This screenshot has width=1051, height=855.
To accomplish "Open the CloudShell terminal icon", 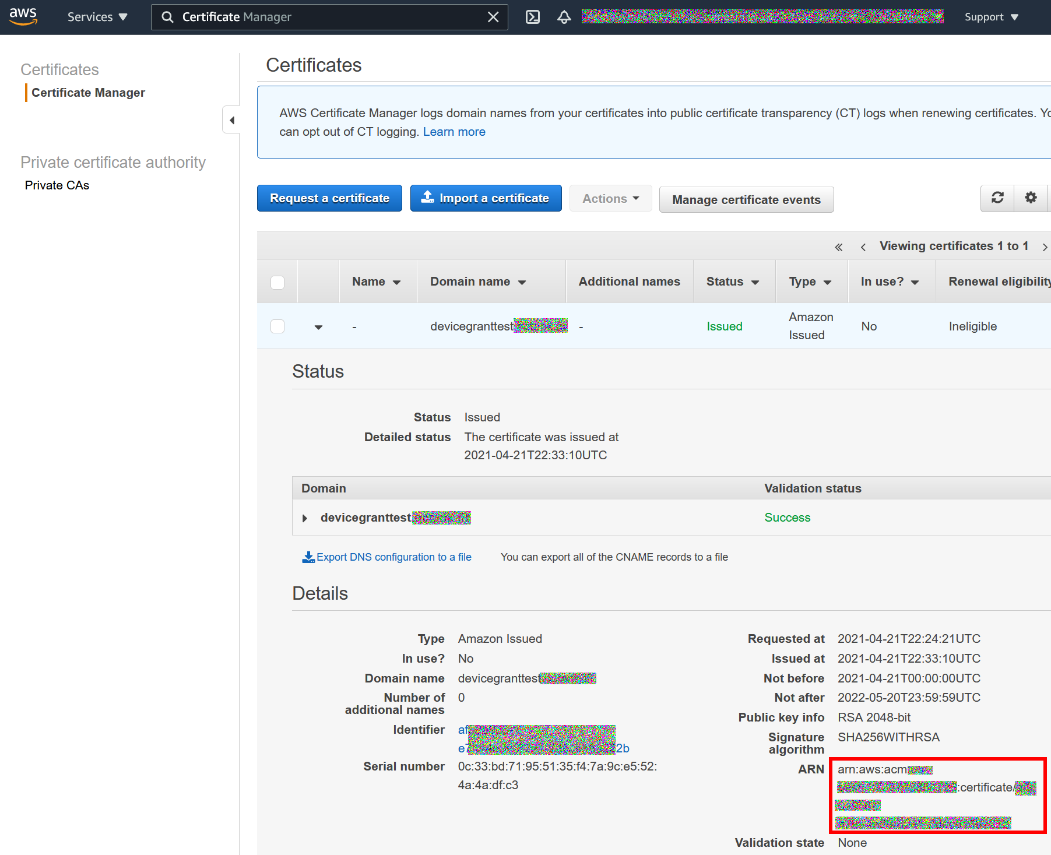I will click(x=533, y=17).
